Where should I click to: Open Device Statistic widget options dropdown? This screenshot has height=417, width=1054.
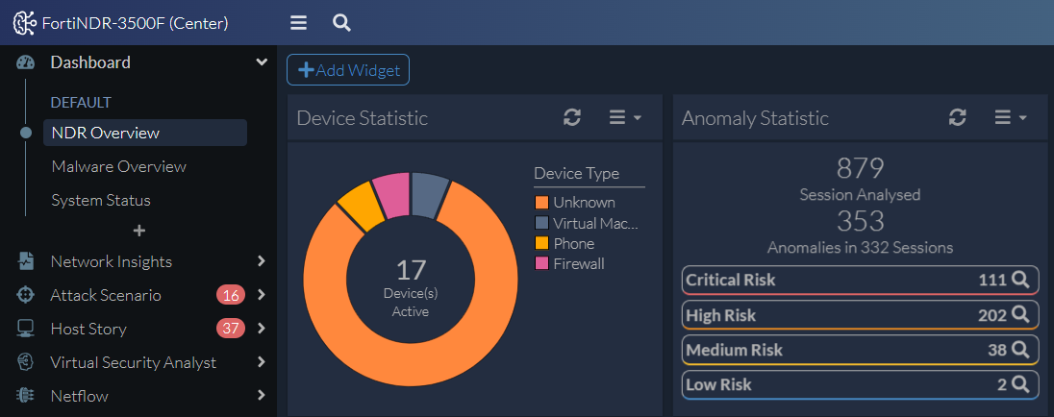point(625,118)
